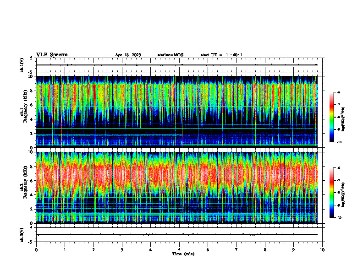Click the time axis tick label "1"
Viewport: 363px width, 280px height.
(x=65, y=249)
